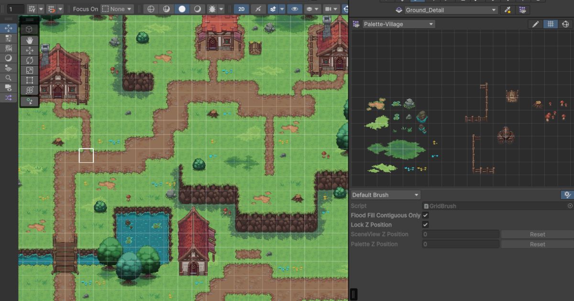
Task: Select the Scale tool in overlay toolbar
Action: [x=29, y=70]
